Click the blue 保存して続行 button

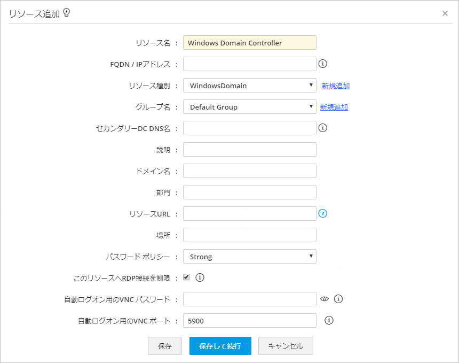point(220,346)
